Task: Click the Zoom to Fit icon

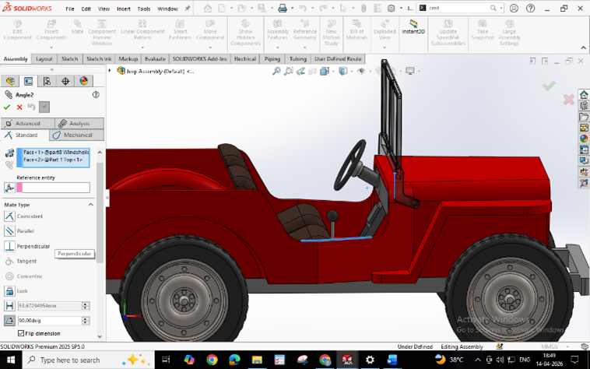Action: click(x=276, y=71)
